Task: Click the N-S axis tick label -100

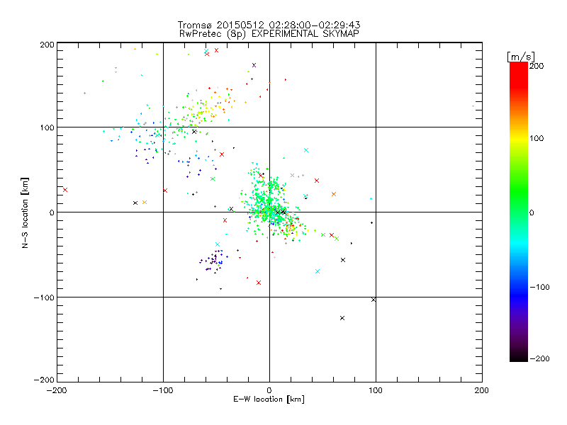Action: (44, 297)
